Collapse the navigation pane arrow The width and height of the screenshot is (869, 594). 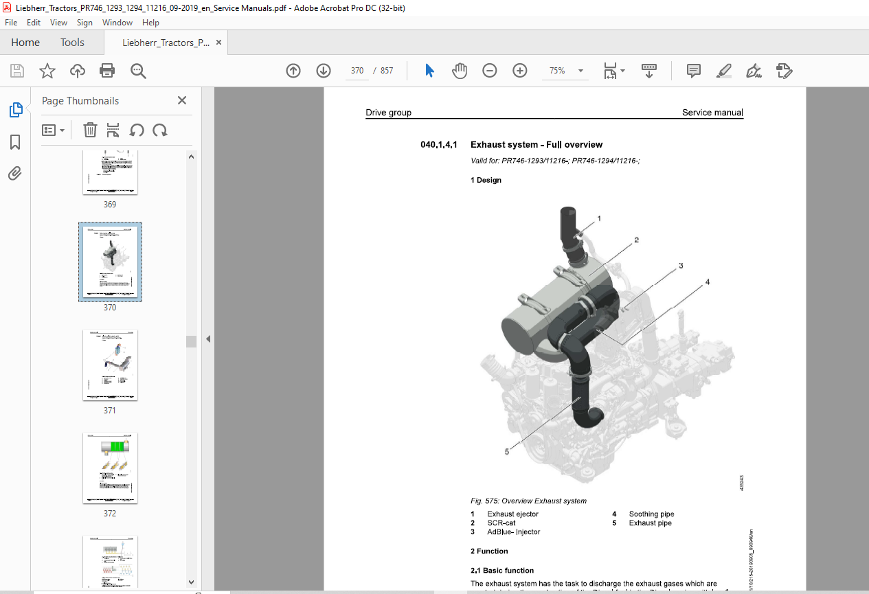tap(208, 339)
